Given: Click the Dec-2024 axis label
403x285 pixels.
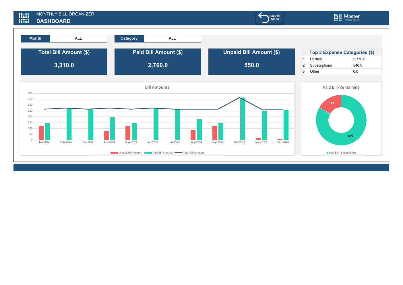Looking at the screenshot, I should (x=283, y=142).
